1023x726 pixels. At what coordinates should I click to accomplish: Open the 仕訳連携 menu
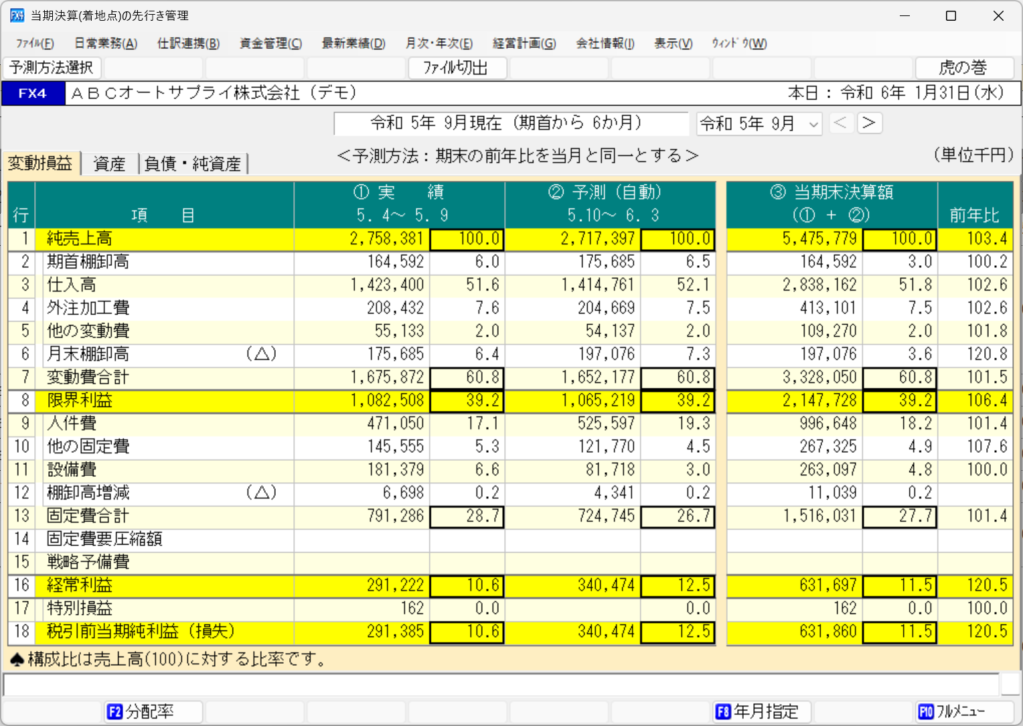tap(187, 43)
